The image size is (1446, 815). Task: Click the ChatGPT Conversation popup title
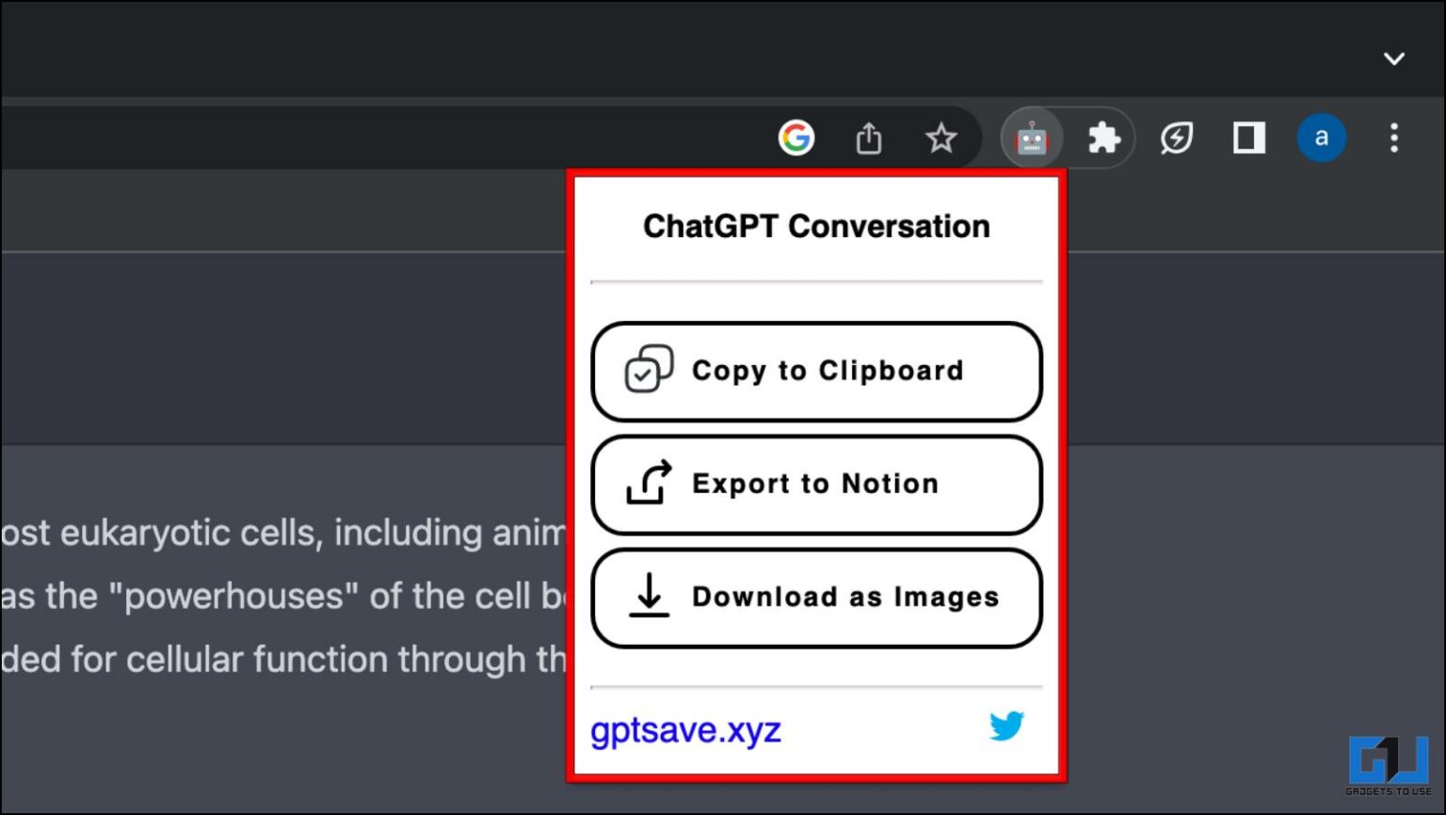click(816, 226)
